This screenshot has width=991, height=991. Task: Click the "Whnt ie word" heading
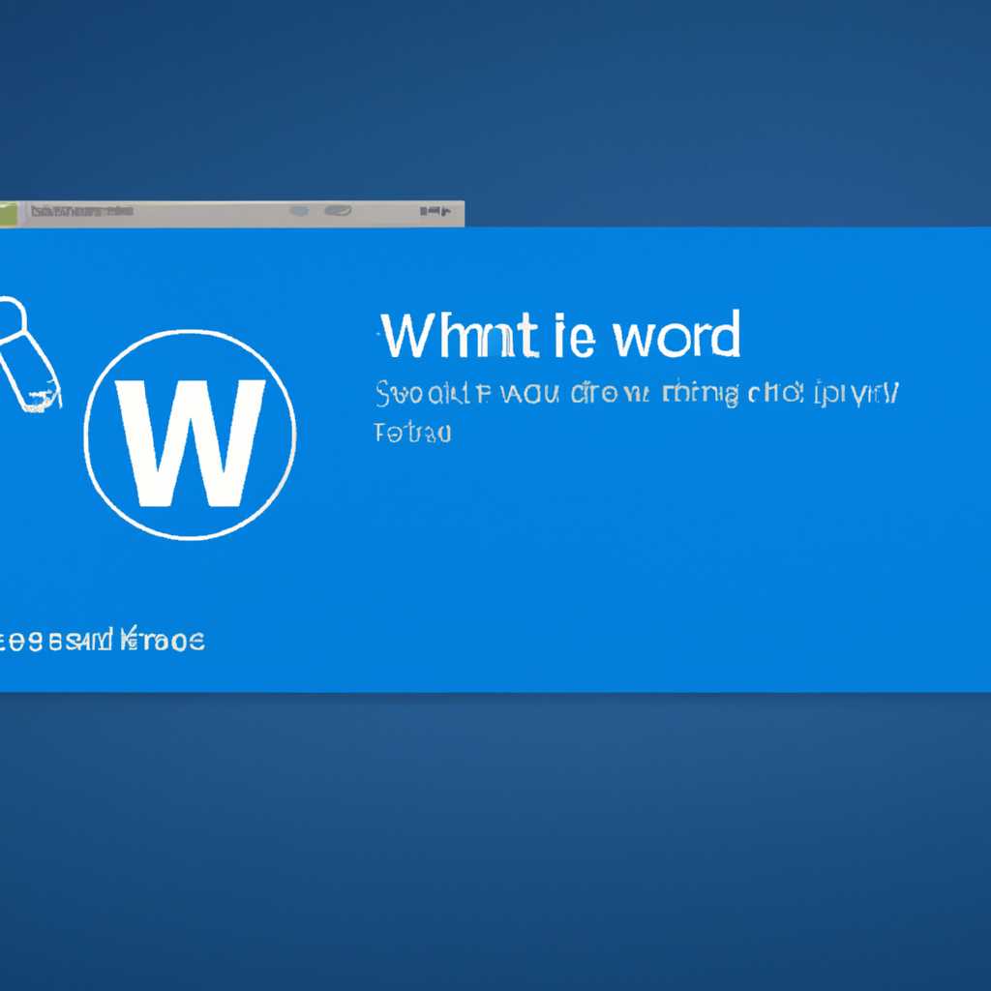559,334
